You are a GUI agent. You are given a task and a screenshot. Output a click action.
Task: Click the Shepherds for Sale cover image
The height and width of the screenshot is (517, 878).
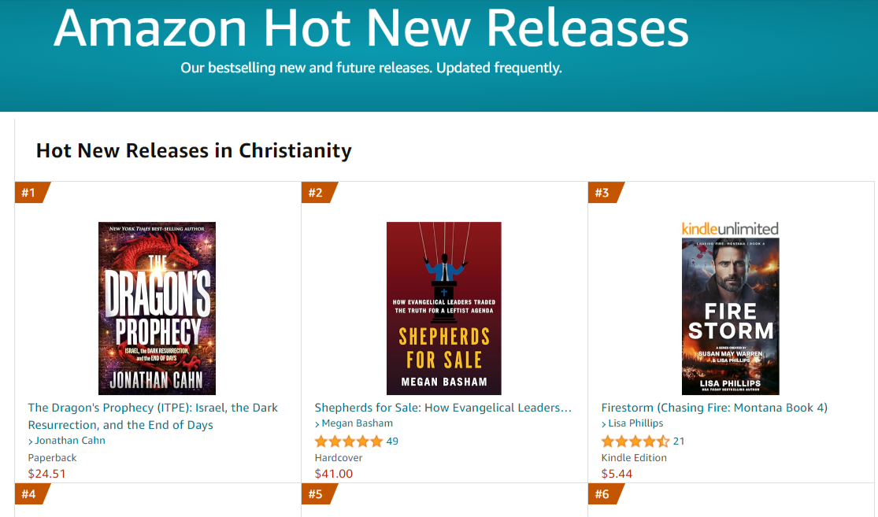pos(443,308)
